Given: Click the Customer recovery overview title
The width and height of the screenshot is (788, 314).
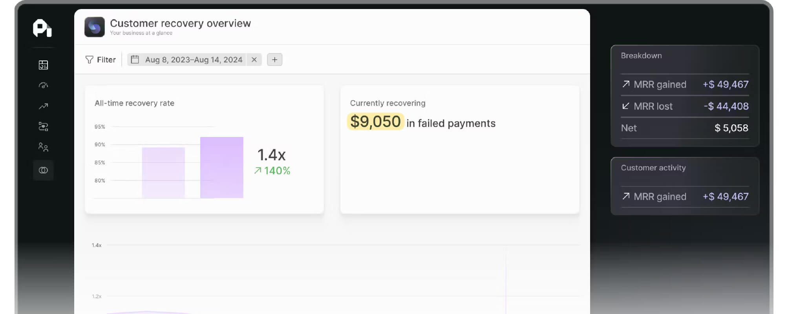Looking at the screenshot, I should tap(180, 24).
